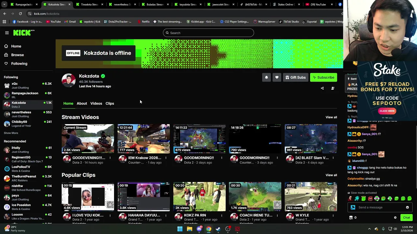Screen dimensions: 417x234
Task: Click View all for Popular Clips
Action: pyautogui.click(x=331, y=175)
